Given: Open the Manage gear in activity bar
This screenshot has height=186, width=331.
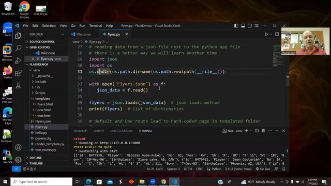Looking at the screenshot, I should tap(18, 160).
